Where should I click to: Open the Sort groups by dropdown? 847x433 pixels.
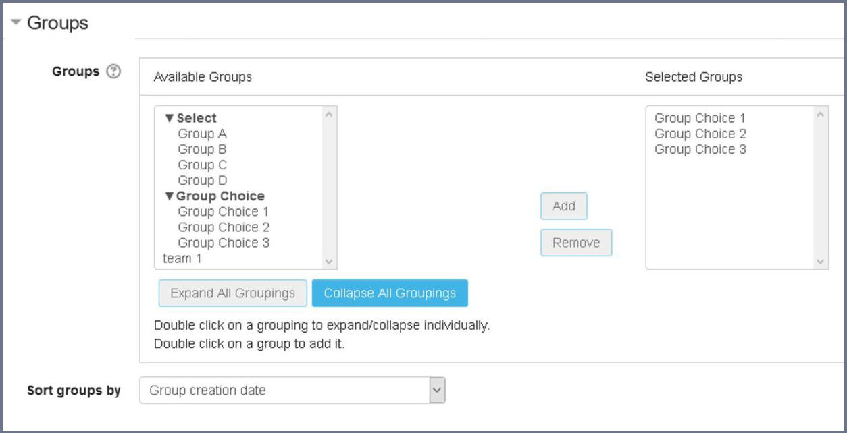[x=436, y=390]
